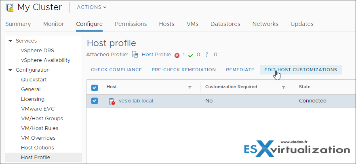Click the attached Host Profile document icon
Image resolution: width=356 pixels, height=164 pixels.
coord(135,55)
